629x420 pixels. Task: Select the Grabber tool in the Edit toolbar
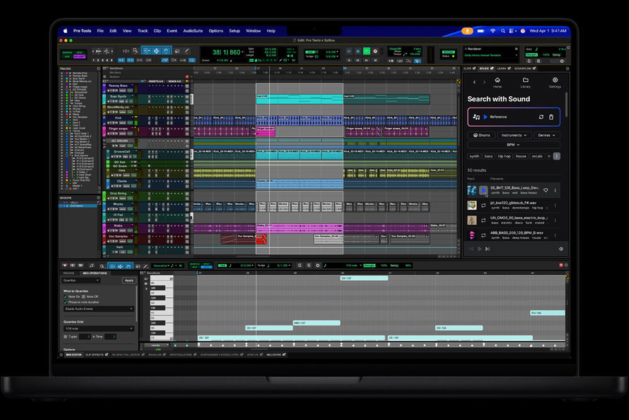pos(166,51)
